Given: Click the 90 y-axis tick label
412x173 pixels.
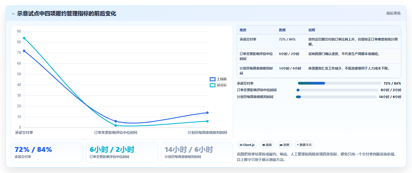Looking at the screenshot, I should (x=19, y=31).
